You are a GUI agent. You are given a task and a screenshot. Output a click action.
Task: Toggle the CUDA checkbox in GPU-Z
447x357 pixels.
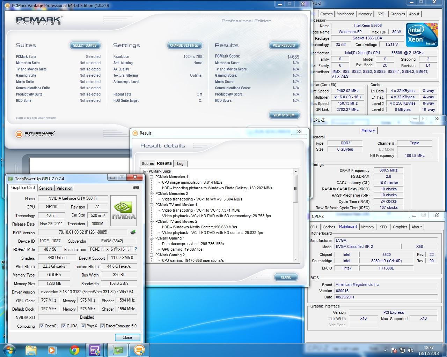(x=64, y=326)
